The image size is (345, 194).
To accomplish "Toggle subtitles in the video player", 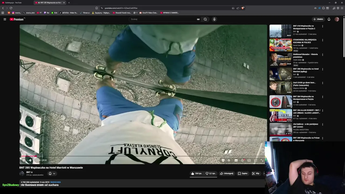I will pos(236,160).
